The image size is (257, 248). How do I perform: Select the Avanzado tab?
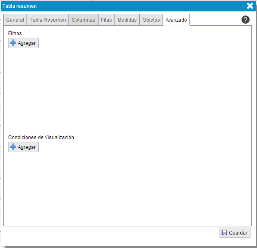(x=176, y=20)
